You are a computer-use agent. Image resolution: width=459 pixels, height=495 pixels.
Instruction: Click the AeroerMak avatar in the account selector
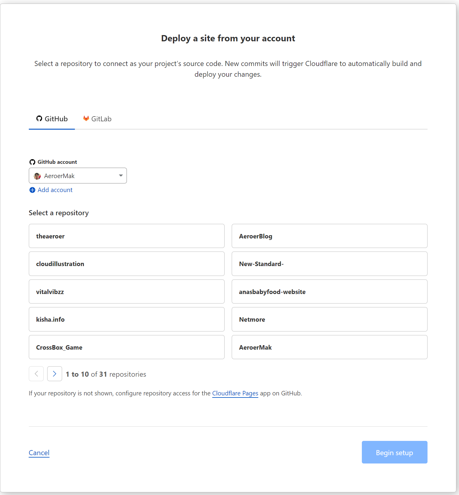click(x=37, y=176)
